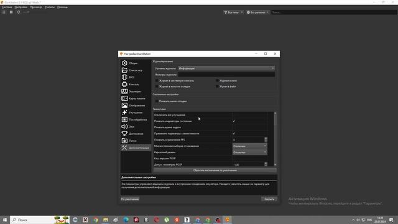Open the Утилиты menu
The height and width of the screenshot is (224, 398).
tap(50, 7)
